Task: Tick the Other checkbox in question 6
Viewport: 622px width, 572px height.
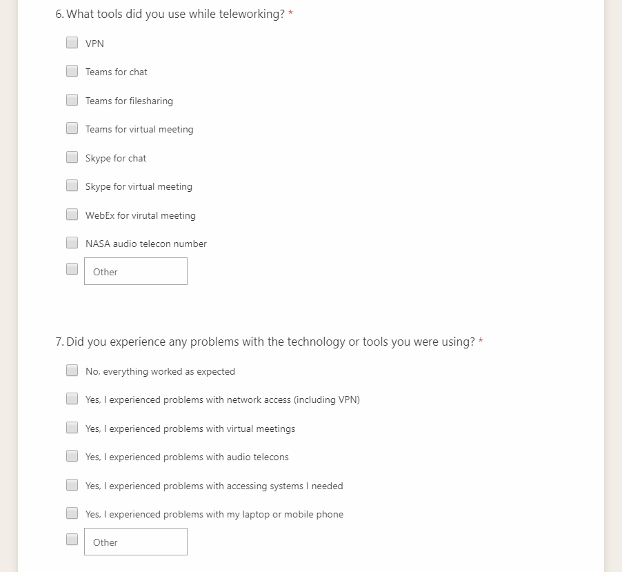Action: coord(72,269)
